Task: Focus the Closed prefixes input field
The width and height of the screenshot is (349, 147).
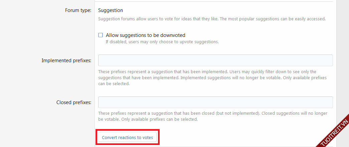Action: pos(215,102)
